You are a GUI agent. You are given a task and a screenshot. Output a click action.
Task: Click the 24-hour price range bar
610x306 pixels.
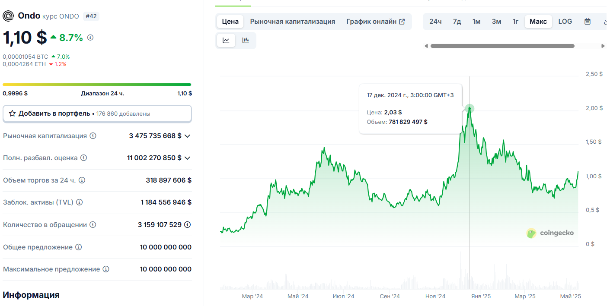click(x=97, y=84)
